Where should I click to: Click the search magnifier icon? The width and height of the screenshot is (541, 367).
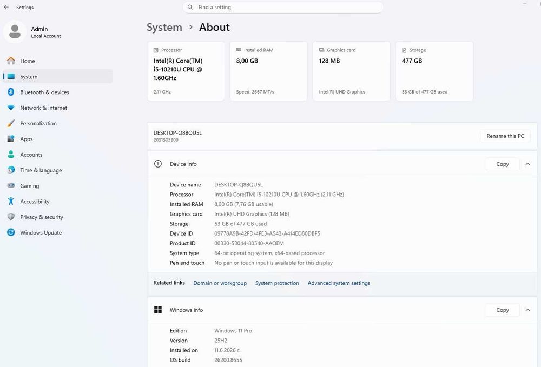coord(190,7)
